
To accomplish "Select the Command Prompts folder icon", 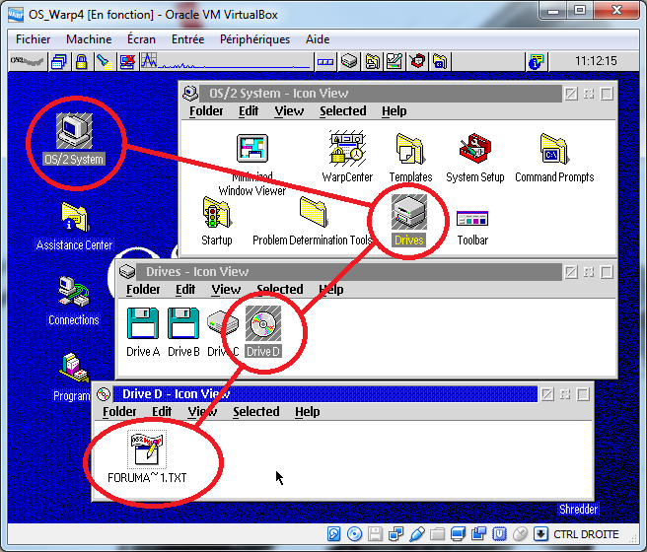I will tap(554, 158).
